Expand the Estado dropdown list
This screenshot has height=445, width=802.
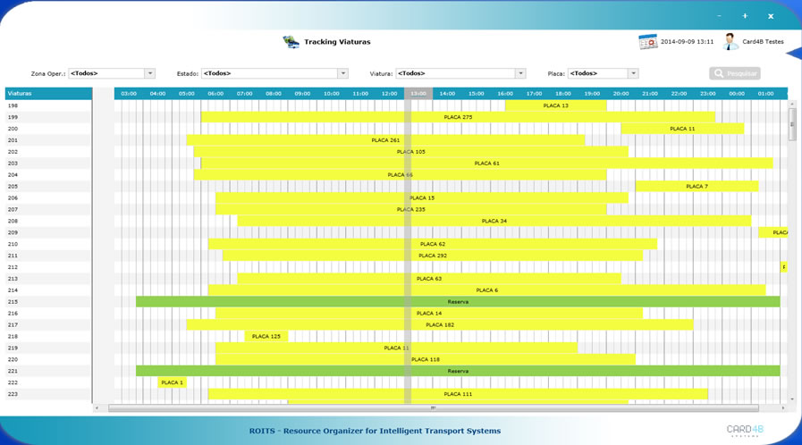tap(342, 73)
